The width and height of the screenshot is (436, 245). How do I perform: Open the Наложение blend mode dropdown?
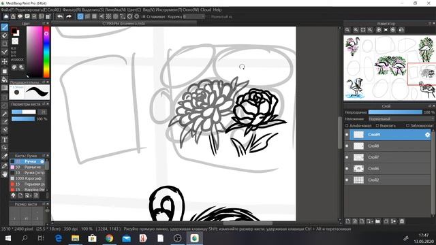(x=401, y=119)
